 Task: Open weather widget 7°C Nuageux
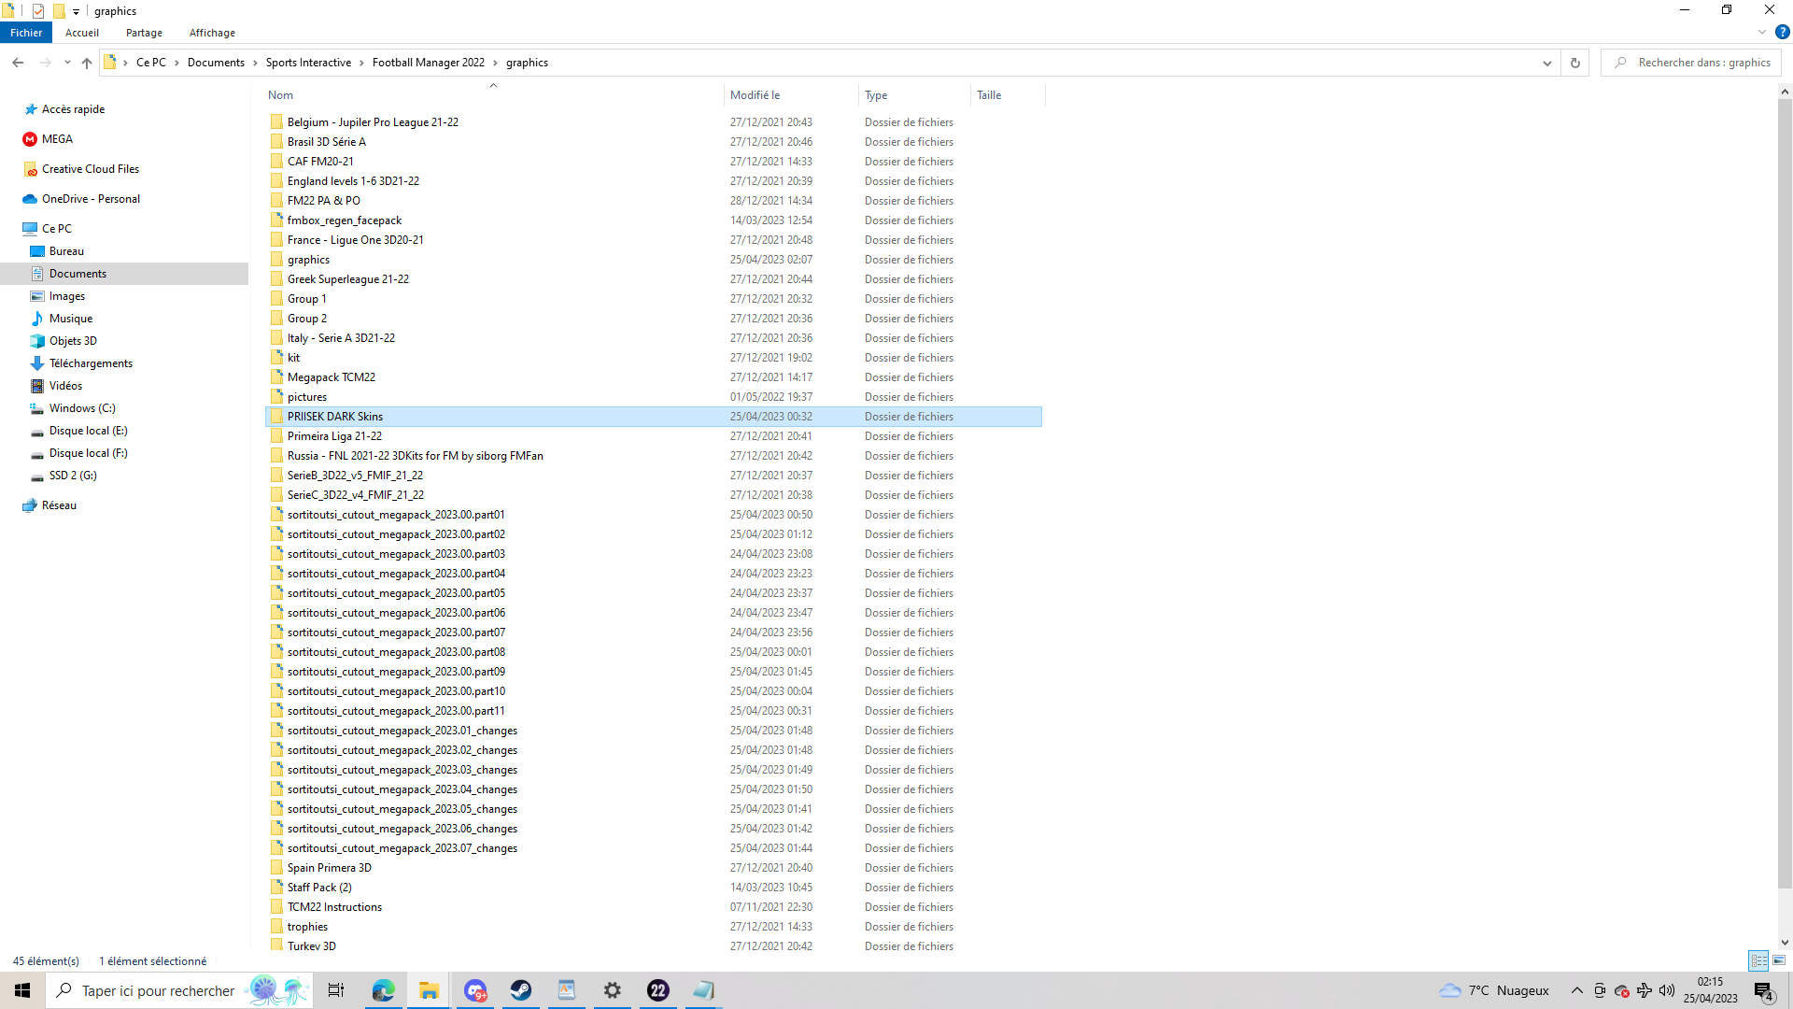[x=1494, y=990]
